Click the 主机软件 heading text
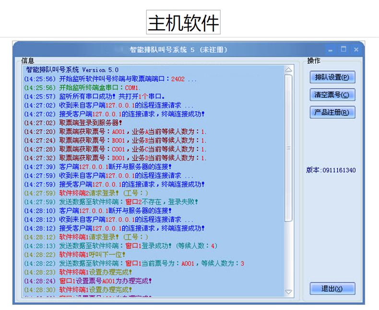The height and width of the screenshot is (310, 379). pyautogui.click(x=183, y=23)
